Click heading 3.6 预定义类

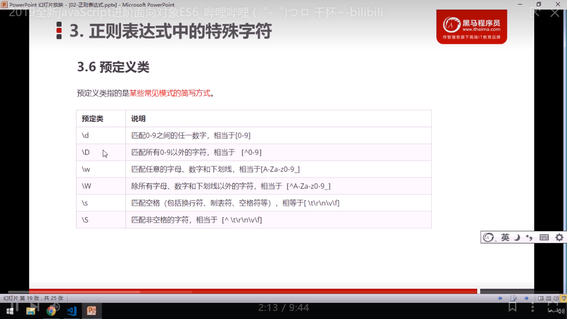(113, 67)
